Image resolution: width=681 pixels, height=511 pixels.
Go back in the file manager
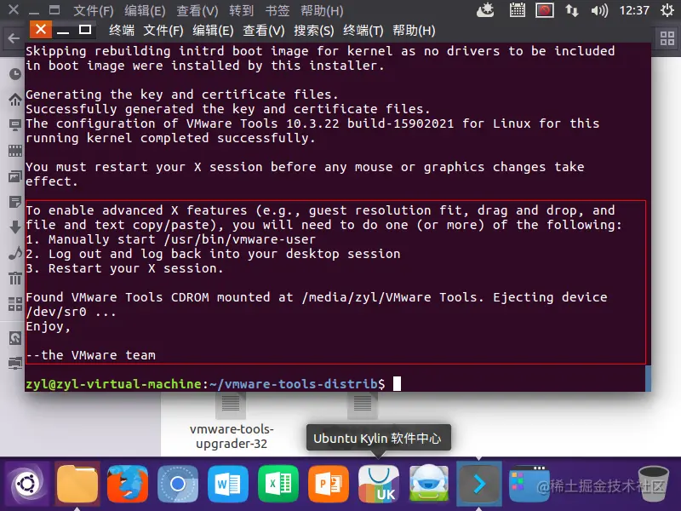14,38
